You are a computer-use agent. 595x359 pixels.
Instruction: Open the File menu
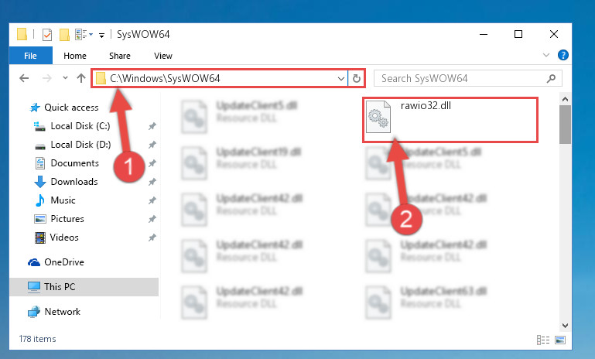click(x=31, y=56)
